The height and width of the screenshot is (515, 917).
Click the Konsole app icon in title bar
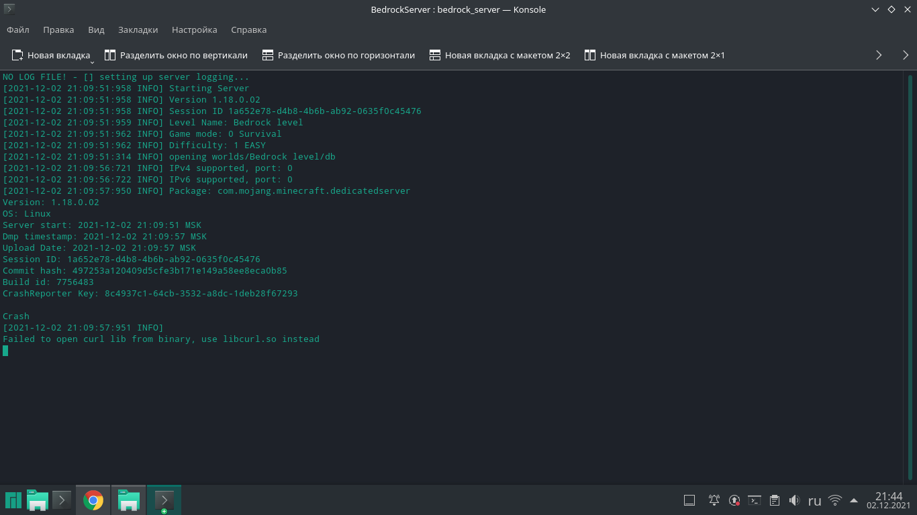tap(9, 9)
